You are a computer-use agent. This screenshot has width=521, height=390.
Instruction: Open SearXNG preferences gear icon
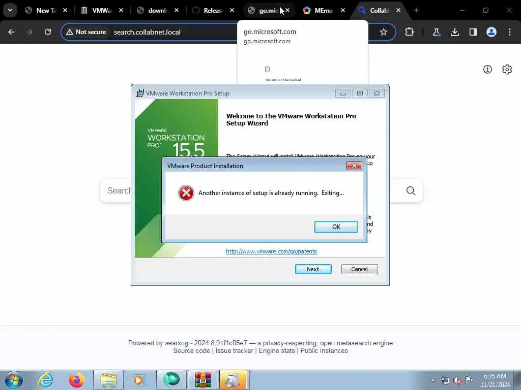(x=507, y=69)
